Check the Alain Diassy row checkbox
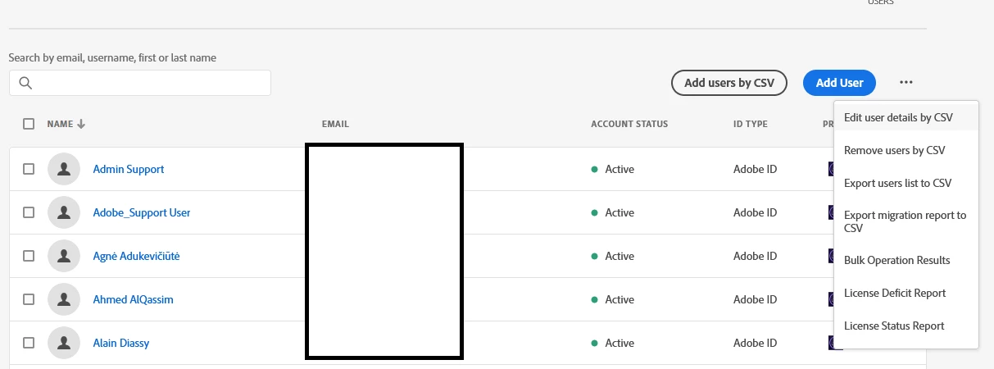 click(x=29, y=343)
